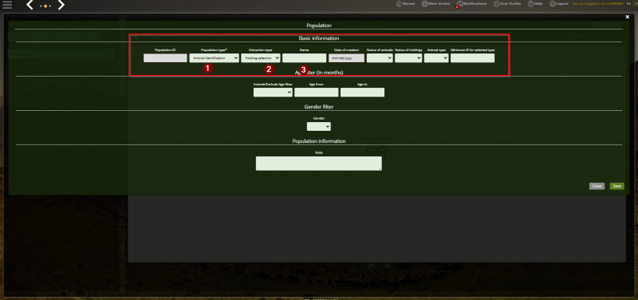Click the Minimum # for selected type field
This screenshot has width=638, height=300.
[472, 58]
